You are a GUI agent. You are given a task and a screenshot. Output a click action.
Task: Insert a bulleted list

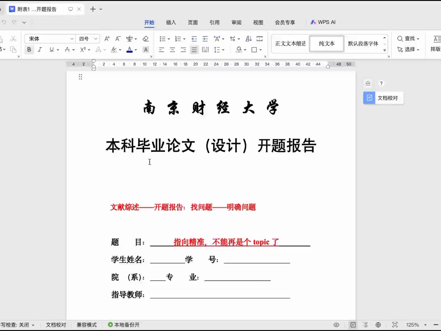pyautogui.click(x=163, y=39)
